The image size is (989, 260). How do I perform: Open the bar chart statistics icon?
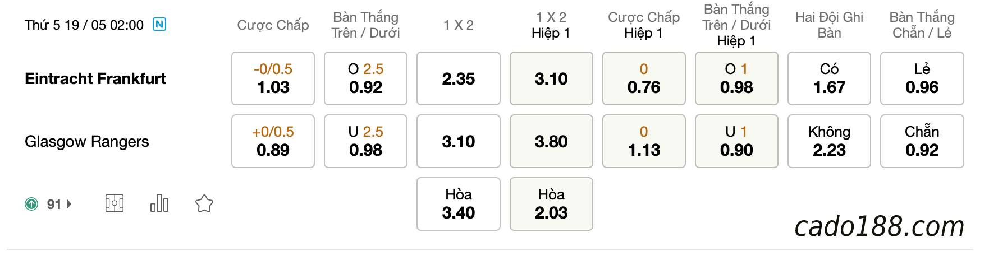point(159,203)
